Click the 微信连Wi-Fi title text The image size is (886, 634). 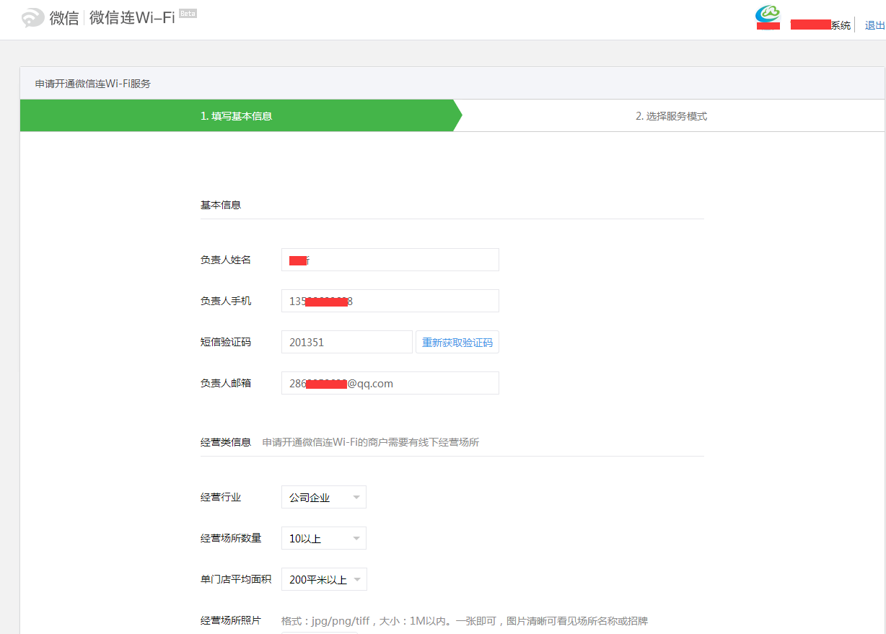[132, 18]
